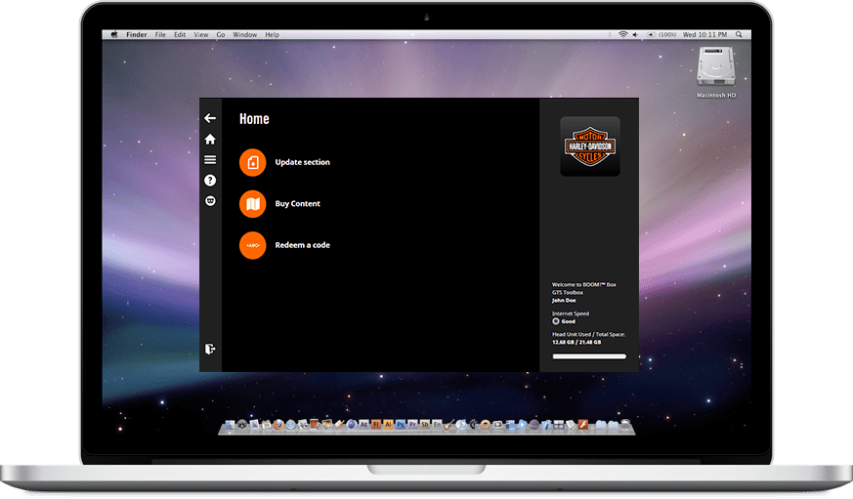The width and height of the screenshot is (853, 499).
Task: Click the 12.68 GB / 21.48 GB text
Action: click(576, 343)
